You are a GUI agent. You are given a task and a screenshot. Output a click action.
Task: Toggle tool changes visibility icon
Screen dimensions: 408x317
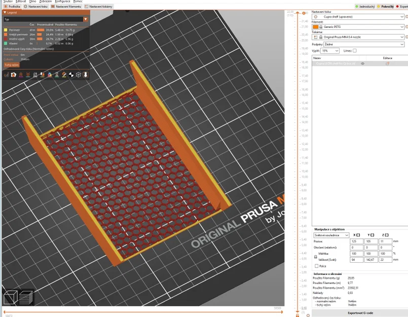(43, 75)
